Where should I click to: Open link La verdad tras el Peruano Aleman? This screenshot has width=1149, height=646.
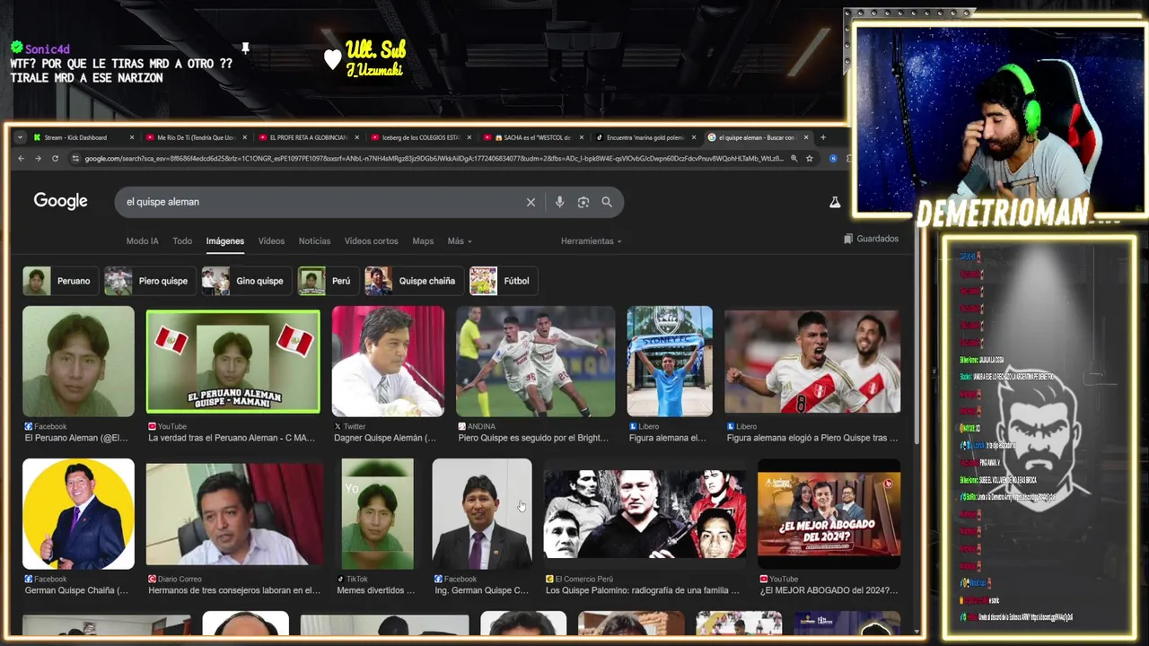(232, 438)
